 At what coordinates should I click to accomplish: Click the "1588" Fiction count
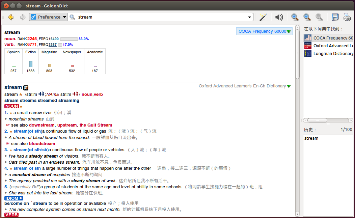click(30, 71)
